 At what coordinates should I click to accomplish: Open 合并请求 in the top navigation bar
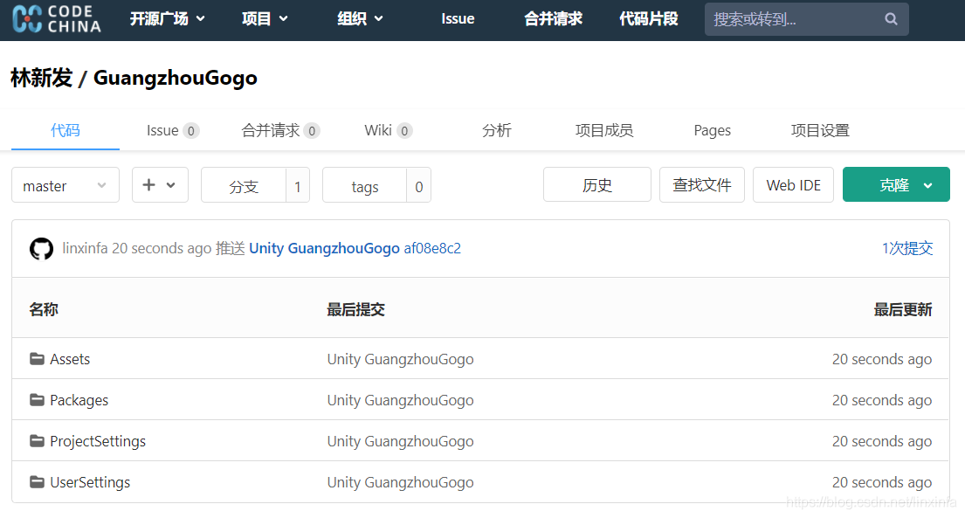(x=553, y=19)
